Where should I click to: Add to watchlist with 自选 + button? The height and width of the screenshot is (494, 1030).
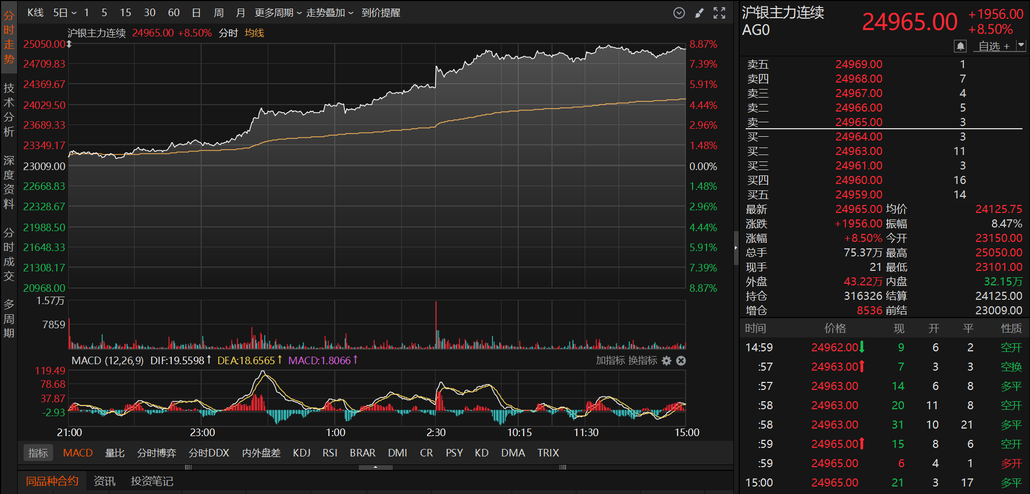pyautogui.click(x=994, y=46)
